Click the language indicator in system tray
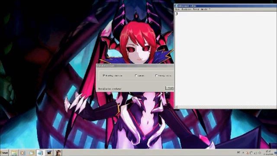The image size is (277, 156). 238,153
